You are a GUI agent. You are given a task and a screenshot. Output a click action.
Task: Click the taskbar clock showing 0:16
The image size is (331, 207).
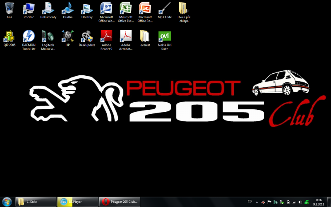point(319,202)
